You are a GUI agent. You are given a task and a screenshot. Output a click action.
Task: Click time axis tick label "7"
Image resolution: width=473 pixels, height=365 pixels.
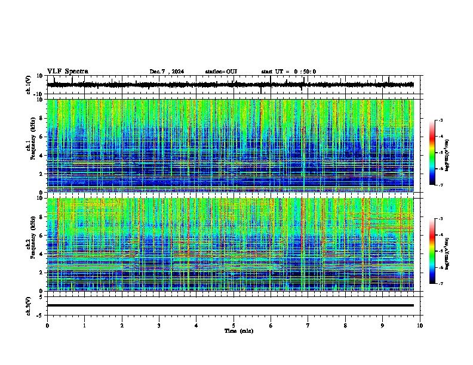click(308, 326)
